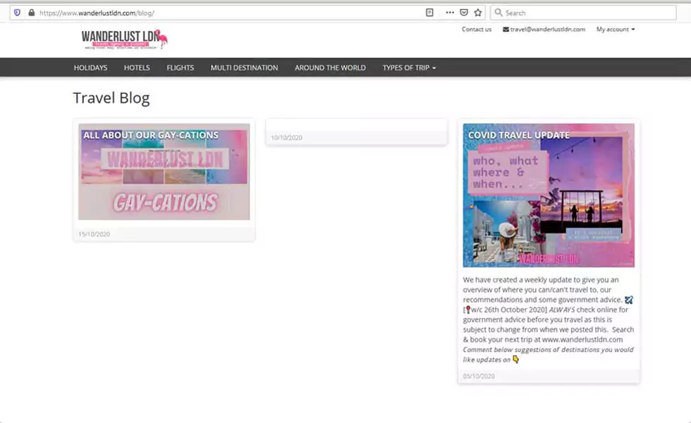Expand the TYPES OF TRIP dropdown
Image resolution: width=691 pixels, height=423 pixels.
pyautogui.click(x=409, y=68)
